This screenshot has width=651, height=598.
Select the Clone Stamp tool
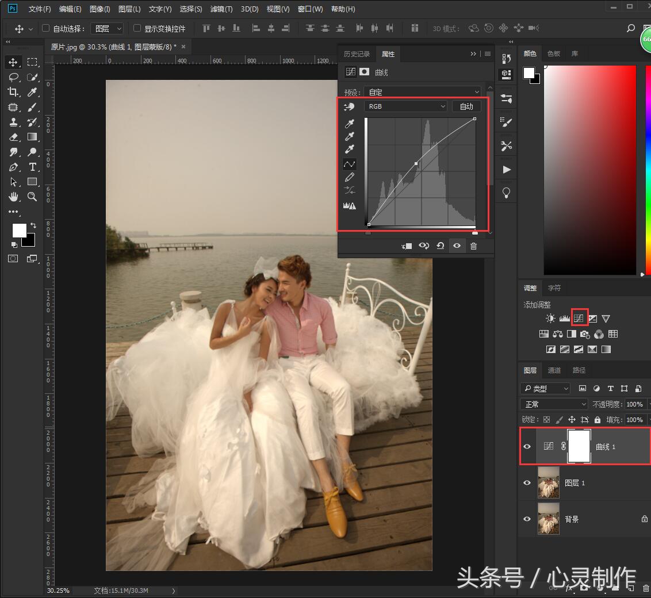(14, 122)
